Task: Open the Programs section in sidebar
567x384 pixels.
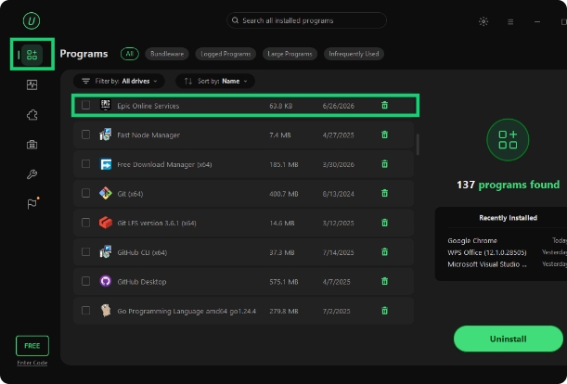Action: coord(32,55)
